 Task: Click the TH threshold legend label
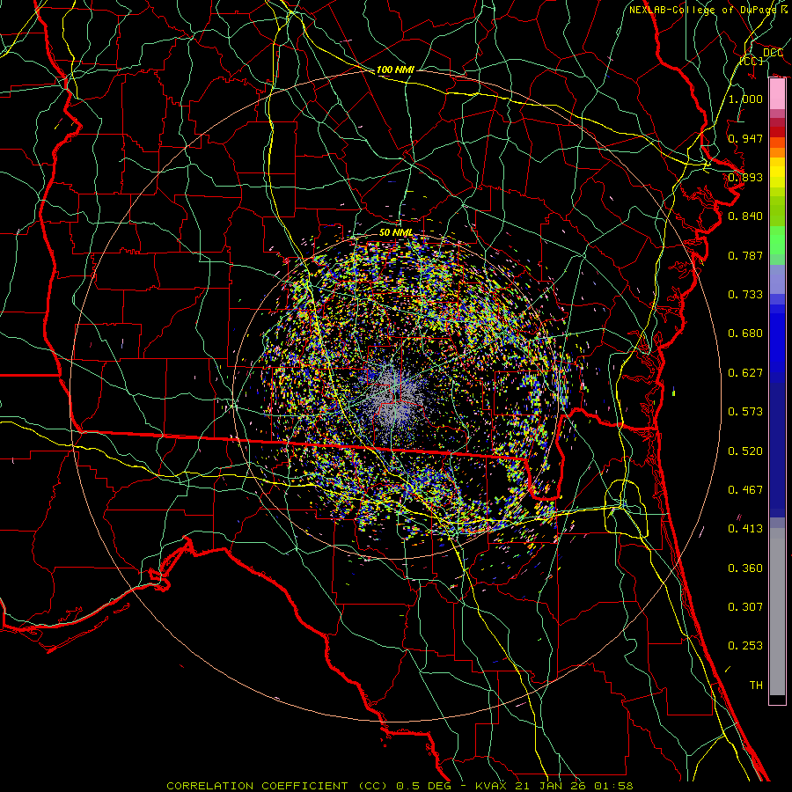pyautogui.click(x=756, y=686)
